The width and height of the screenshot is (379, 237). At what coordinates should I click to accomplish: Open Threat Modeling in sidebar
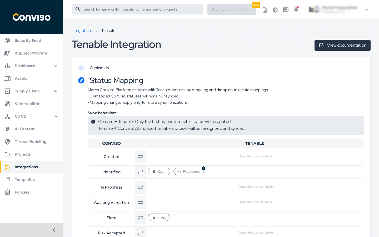(32, 142)
